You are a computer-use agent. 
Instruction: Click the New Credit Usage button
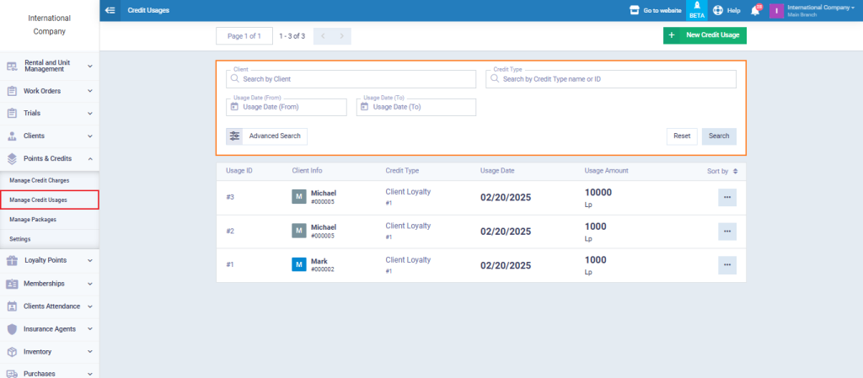705,35
